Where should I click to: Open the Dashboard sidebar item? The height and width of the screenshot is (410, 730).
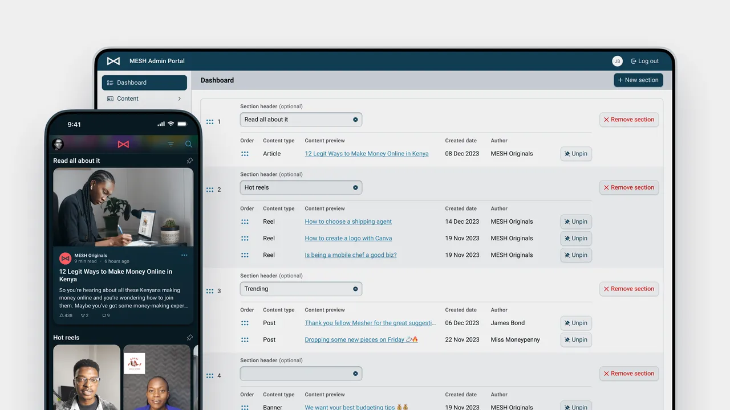pyautogui.click(x=144, y=83)
